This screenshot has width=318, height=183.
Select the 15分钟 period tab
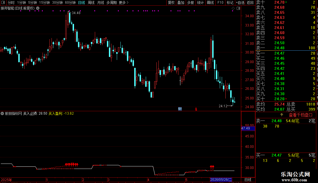(44, 3)
